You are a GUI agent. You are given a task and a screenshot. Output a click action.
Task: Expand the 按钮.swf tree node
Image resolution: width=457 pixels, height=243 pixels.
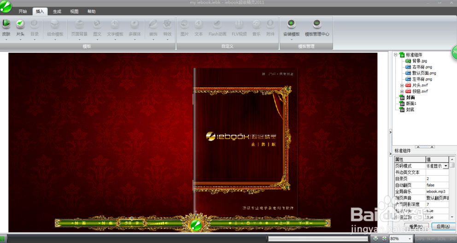402,91
